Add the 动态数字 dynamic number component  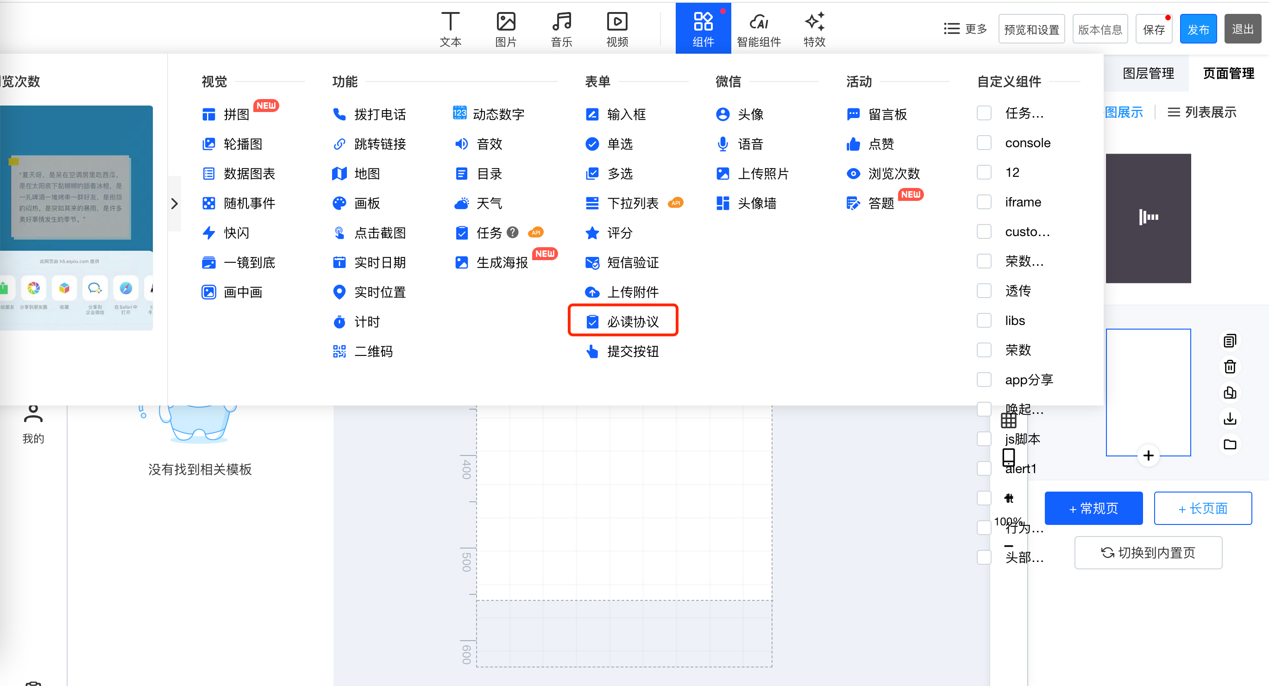(x=489, y=114)
